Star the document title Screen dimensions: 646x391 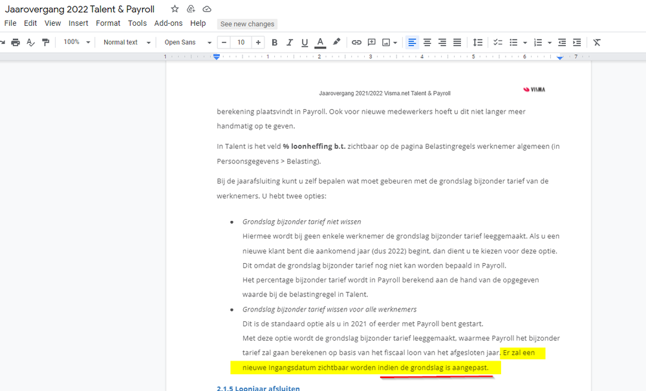[175, 9]
